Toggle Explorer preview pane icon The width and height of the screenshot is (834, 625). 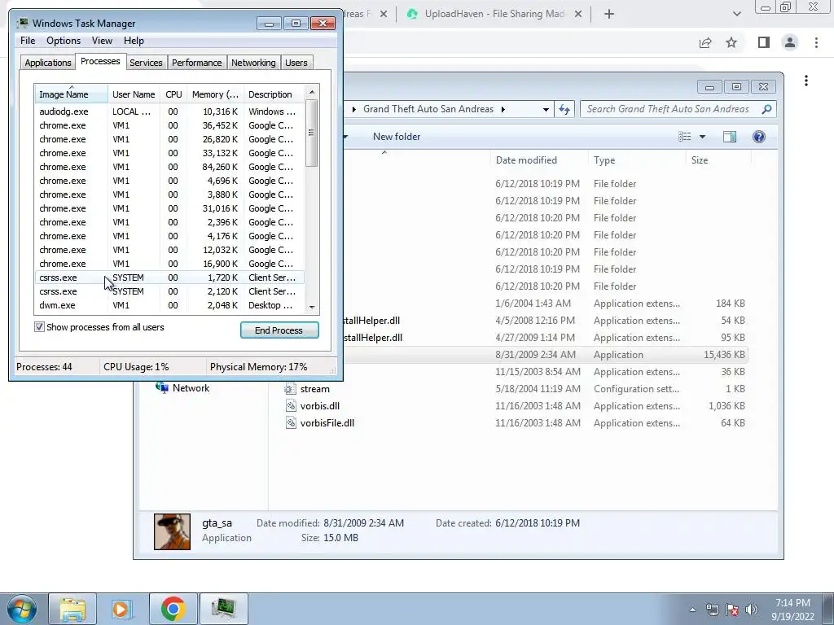(730, 137)
